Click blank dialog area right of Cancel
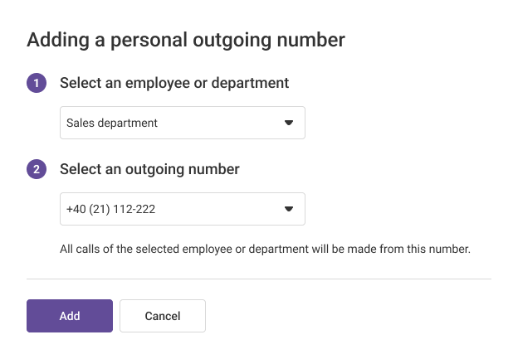 [349, 316]
